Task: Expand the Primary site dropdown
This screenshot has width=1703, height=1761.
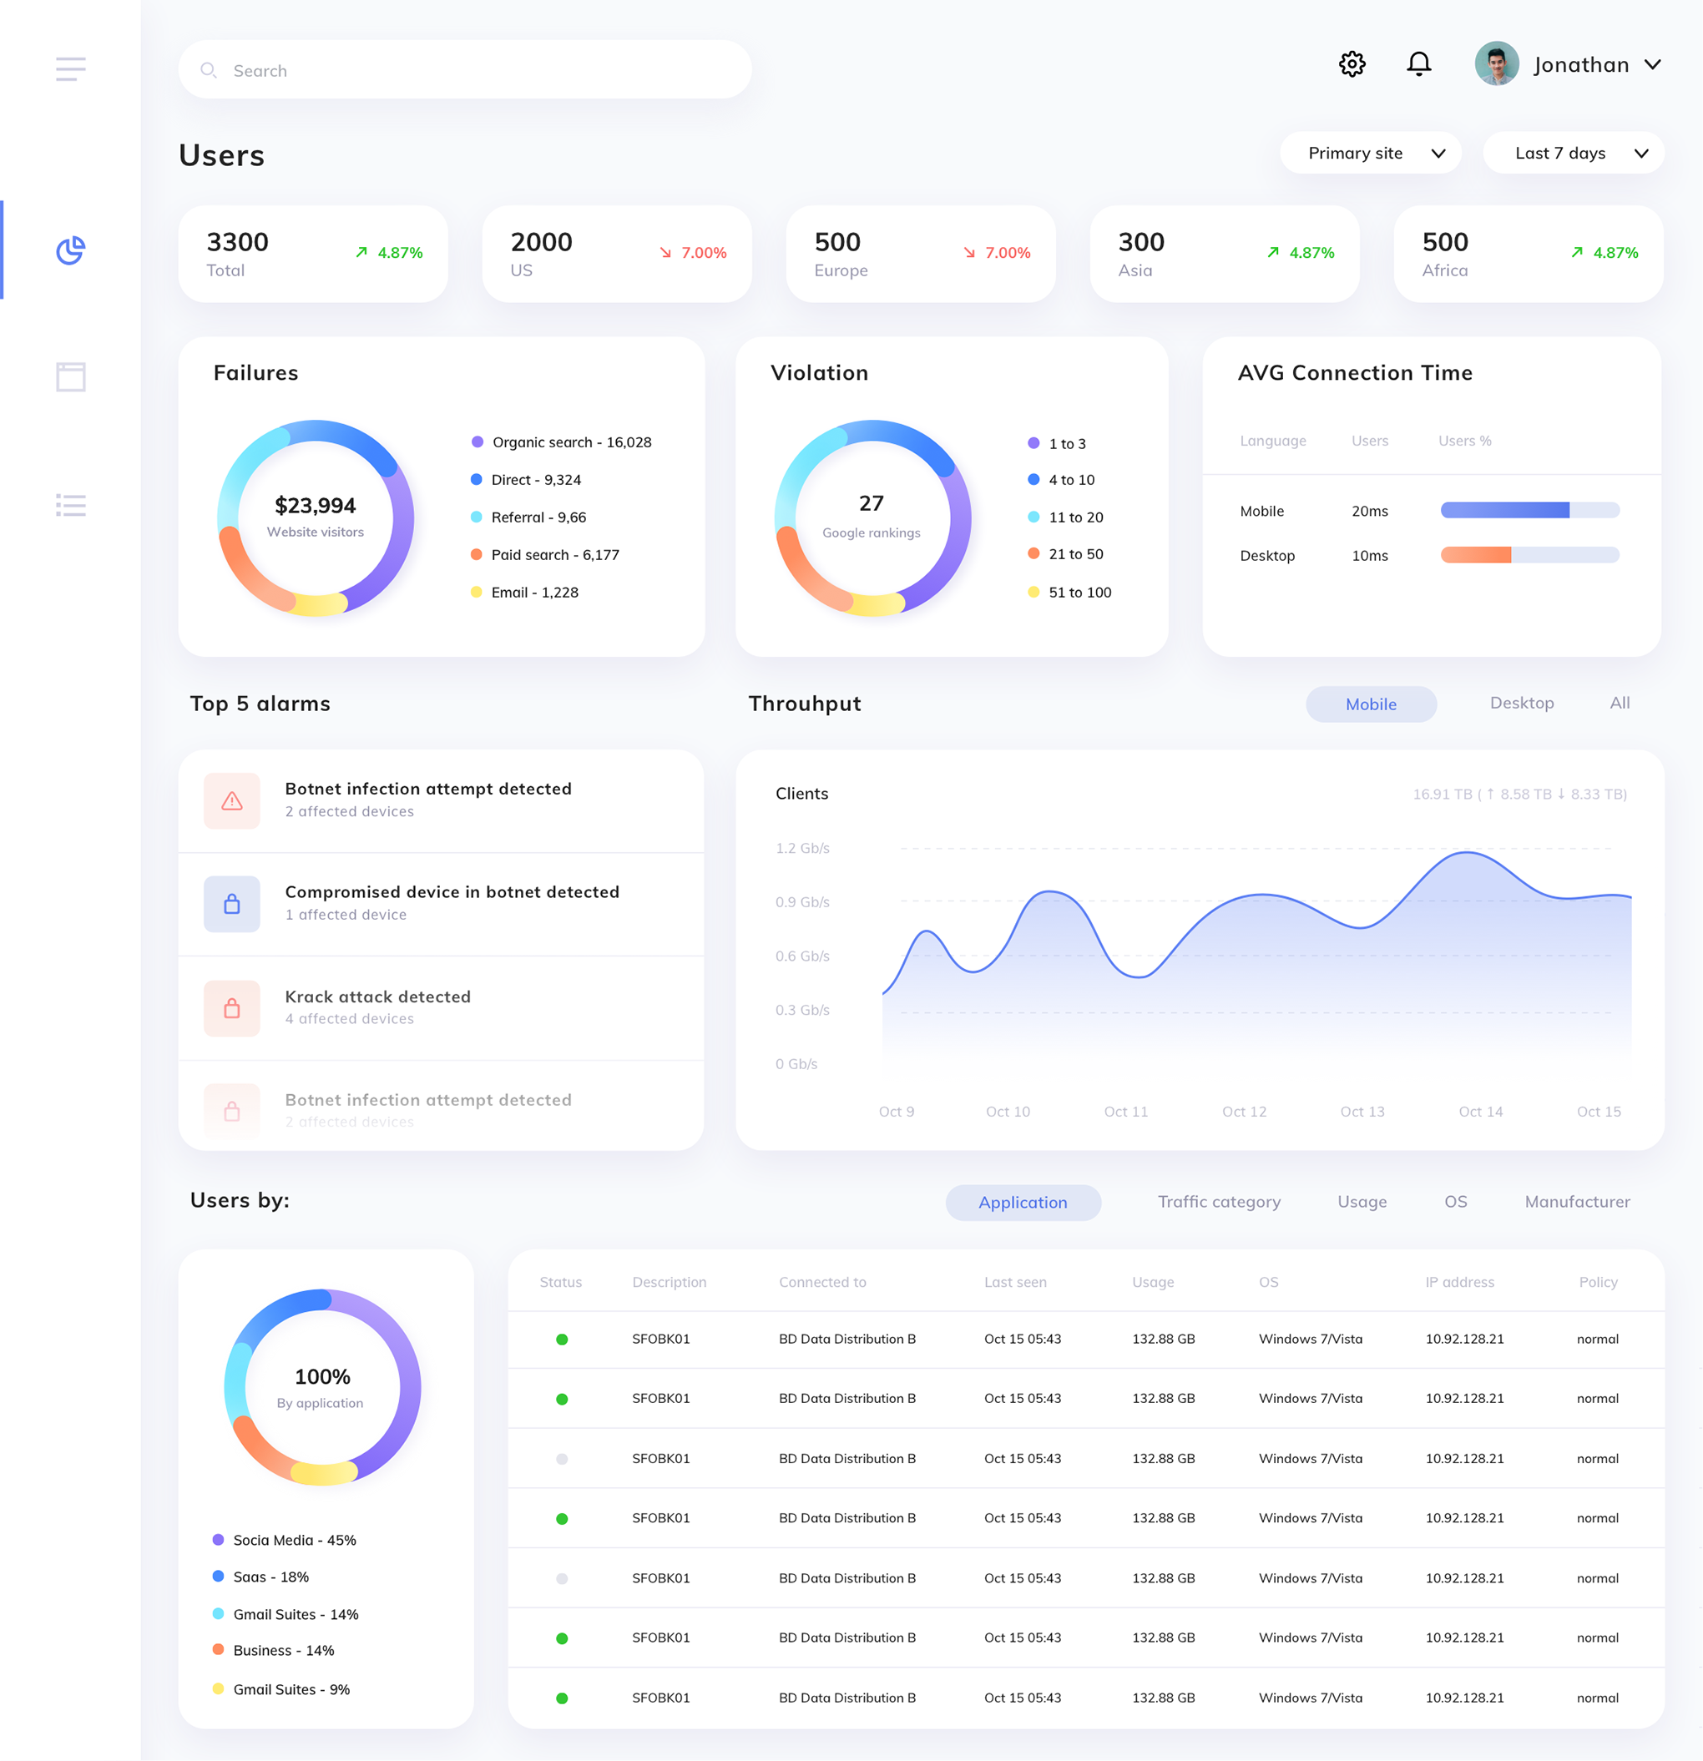Action: pyautogui.click(x=1371, y=154)
